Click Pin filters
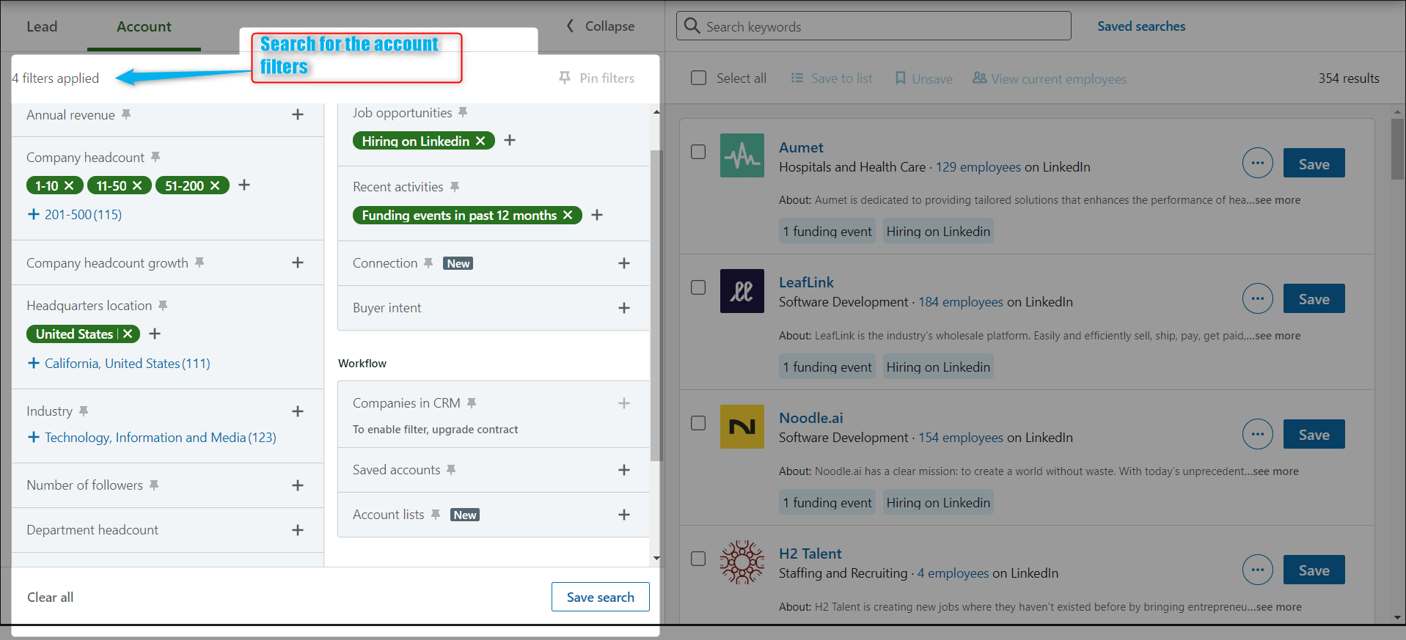Viewport: 1406px width, 640px height. (596, 78)
